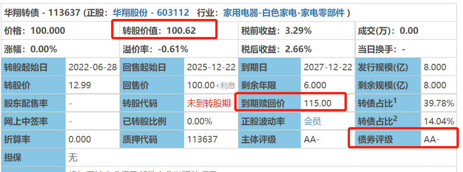
Task: Click the red 未到转股期 text
Action: [x=209, y=103]
